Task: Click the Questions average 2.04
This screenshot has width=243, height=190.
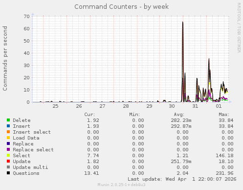Action: click(182, 173)
